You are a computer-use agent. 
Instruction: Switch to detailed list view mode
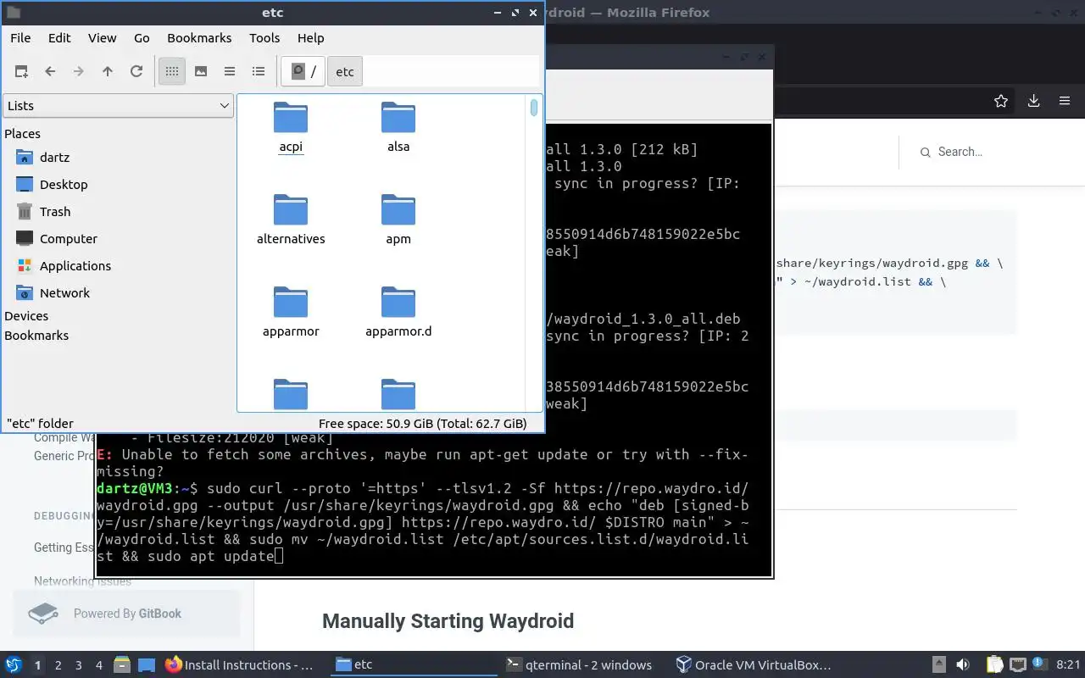click(x=259, y=72)
